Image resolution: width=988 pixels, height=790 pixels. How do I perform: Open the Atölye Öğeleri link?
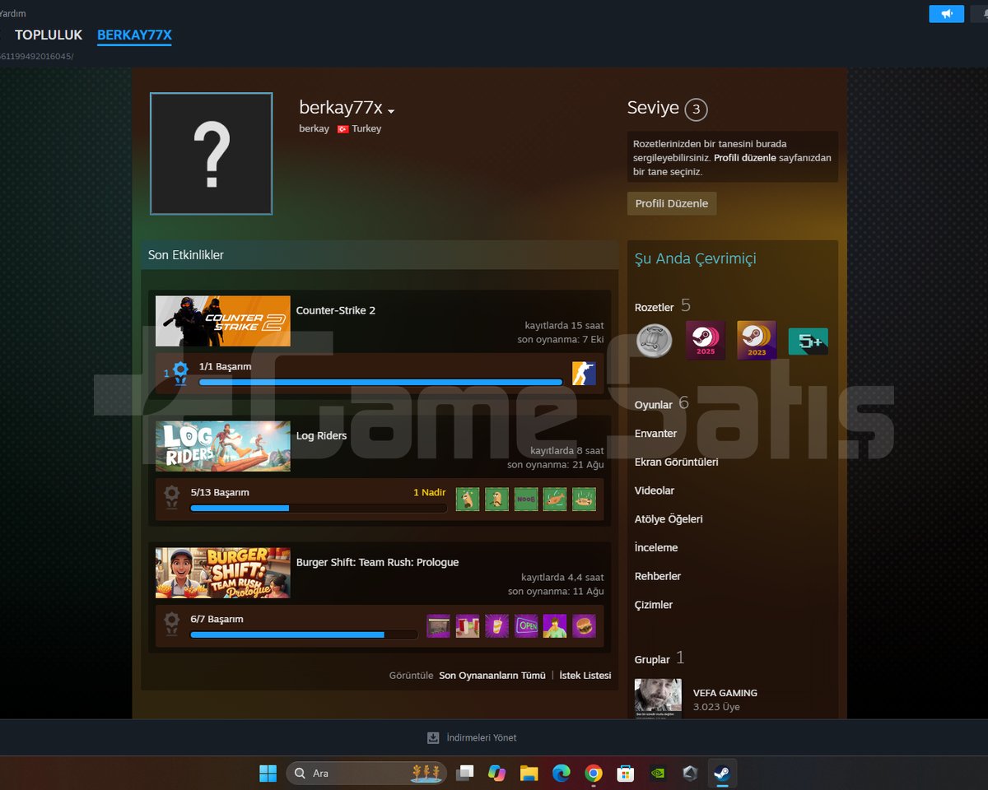pos(669,519)
